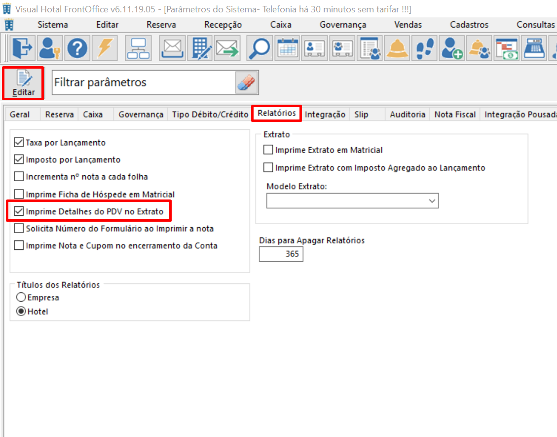Screen dimensions: 557x437
Task: Click the add user plus icon
Action: 452,48
